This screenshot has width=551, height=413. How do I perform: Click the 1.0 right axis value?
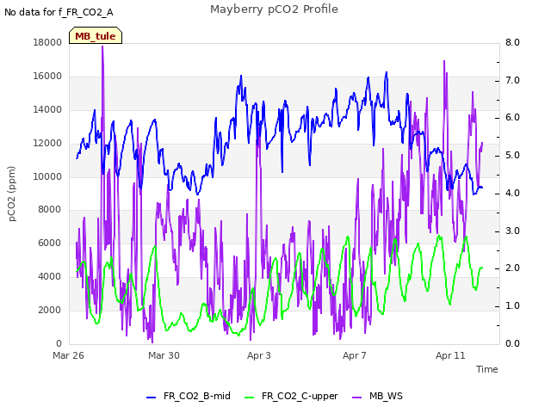coord(512,306)
